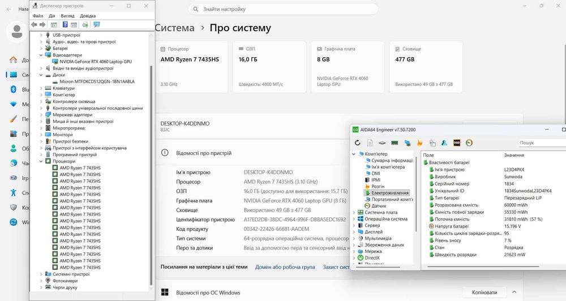The width and height of the screenshot is (566, 301).
Task: Click the account avatar in Settings
Action: tap(16, 31)
